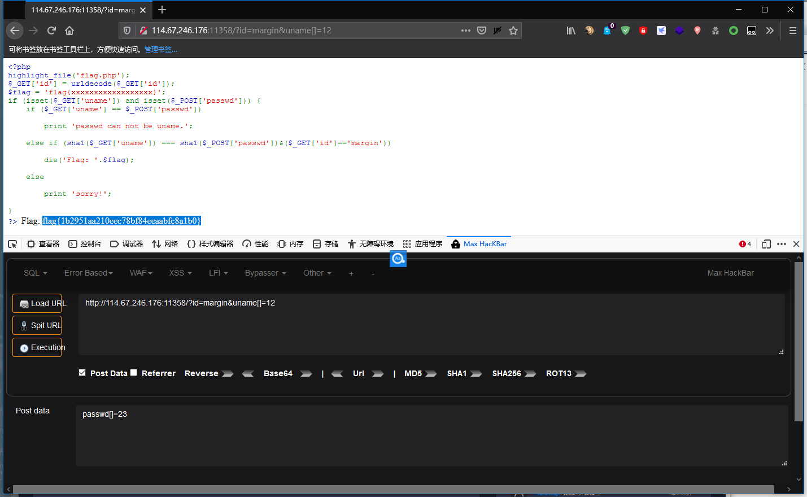
Task: Click Execution button
Action: pyautogui.click(x=37, y=347)
